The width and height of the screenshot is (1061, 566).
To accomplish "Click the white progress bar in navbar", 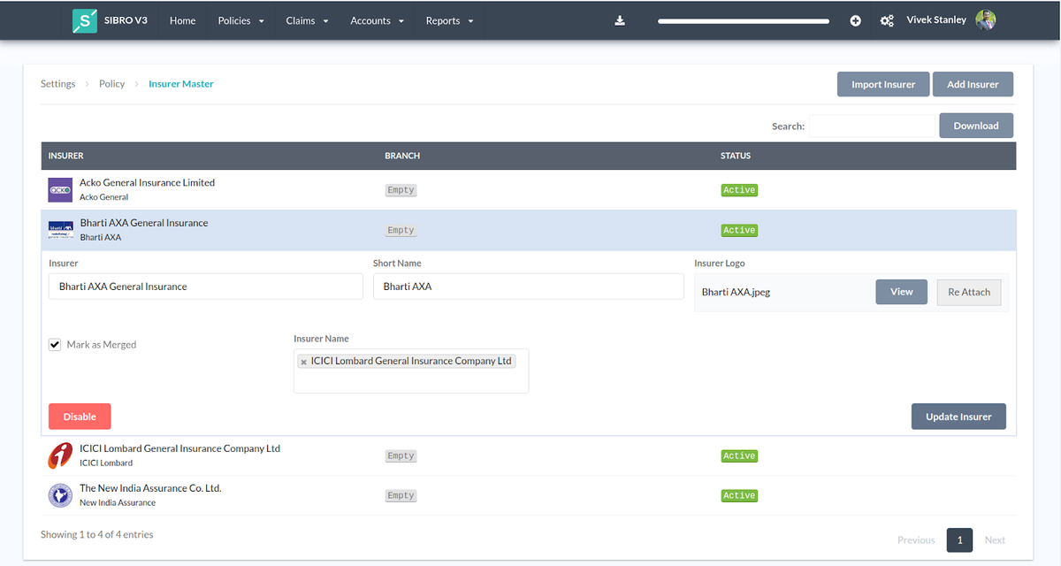I will point(744,20).
